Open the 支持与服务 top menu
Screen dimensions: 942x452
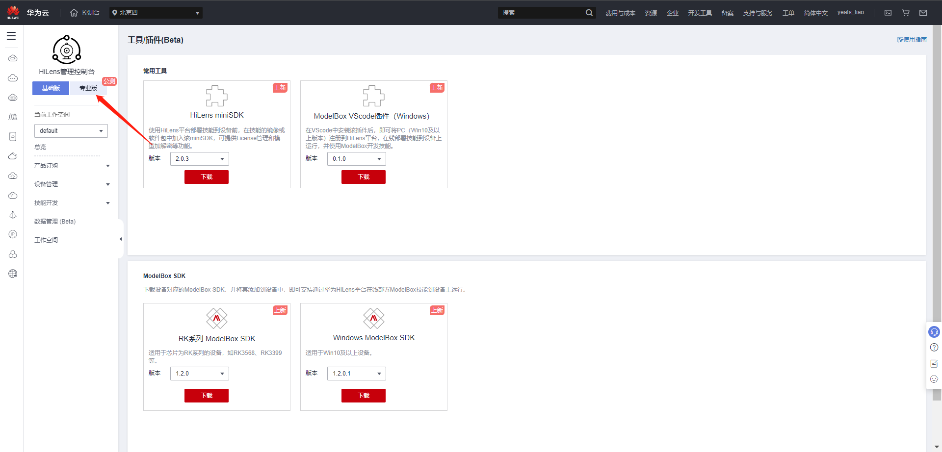758,13
